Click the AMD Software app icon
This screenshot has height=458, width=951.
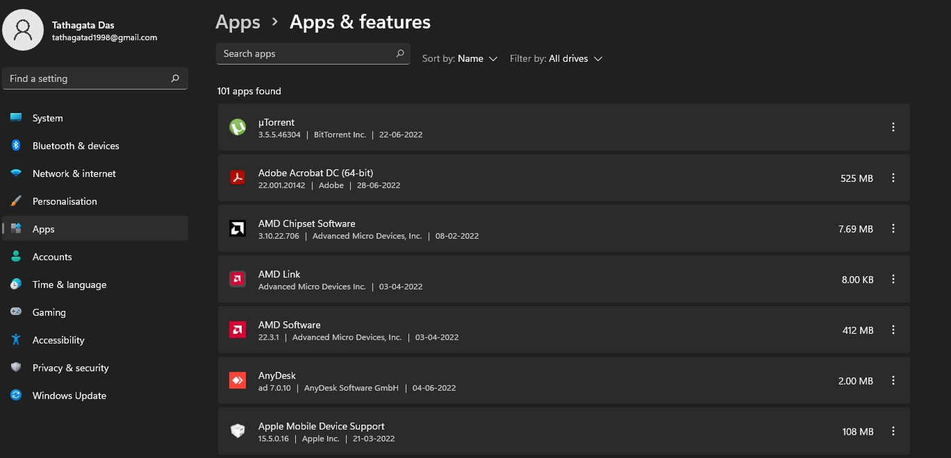238,330
